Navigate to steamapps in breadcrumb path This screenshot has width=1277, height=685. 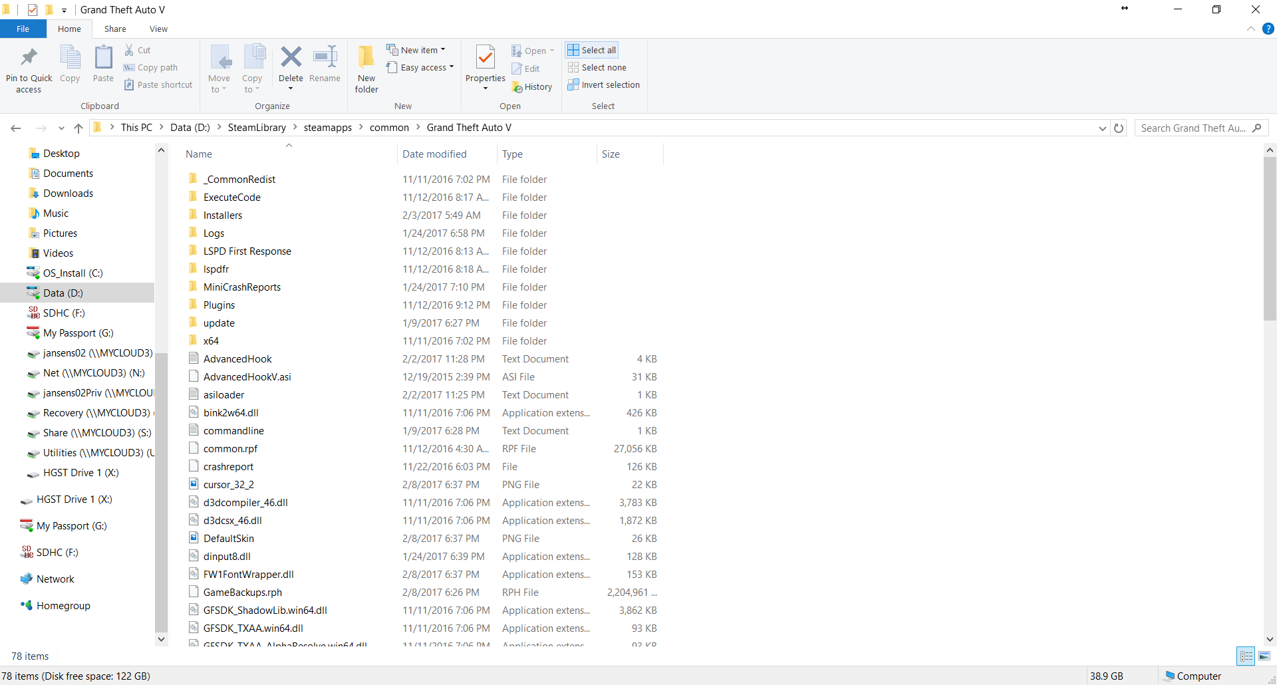click(x=327, y=128)
